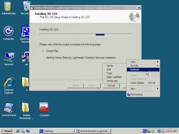
Task: Open the Computer desktop icon
Action: [x=9, y=33]
